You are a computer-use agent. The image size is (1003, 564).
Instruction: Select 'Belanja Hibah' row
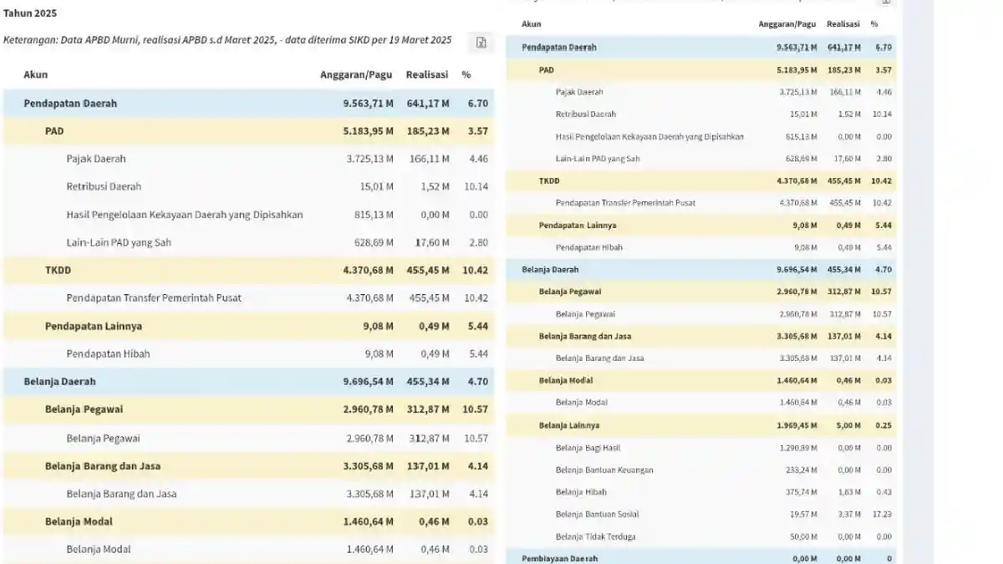[x=701, y=492]
